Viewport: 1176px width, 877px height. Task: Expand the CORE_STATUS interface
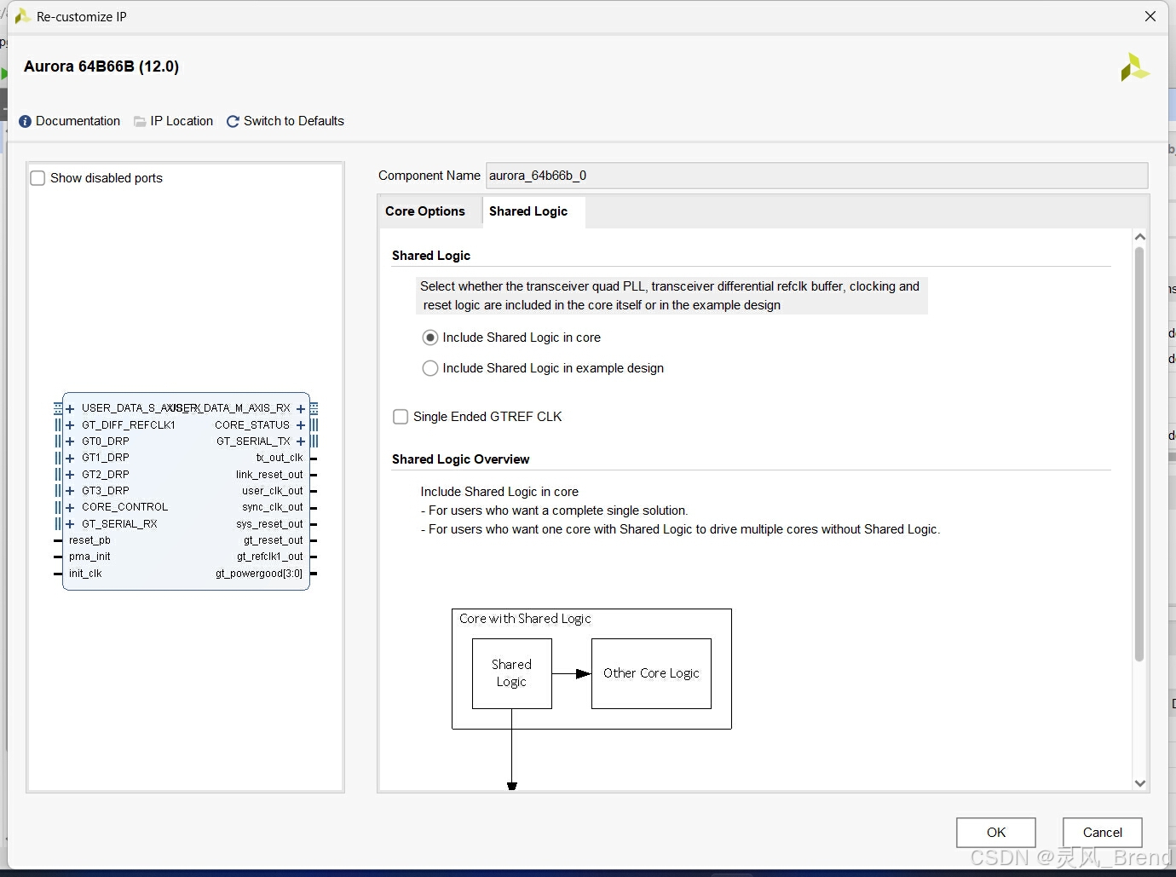point(301,425)
